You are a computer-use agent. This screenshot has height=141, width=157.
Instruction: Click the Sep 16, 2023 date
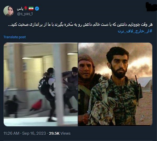click(x=34, y=133)
